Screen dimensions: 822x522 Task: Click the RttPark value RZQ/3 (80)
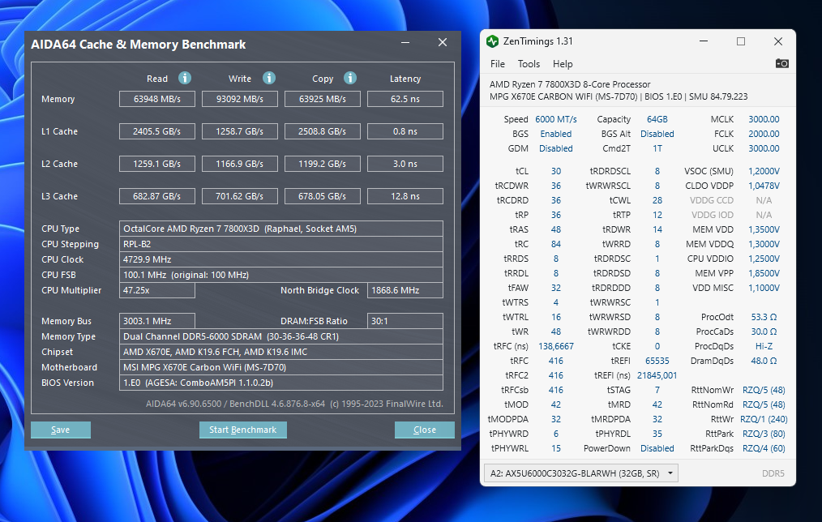click(764, 434)
